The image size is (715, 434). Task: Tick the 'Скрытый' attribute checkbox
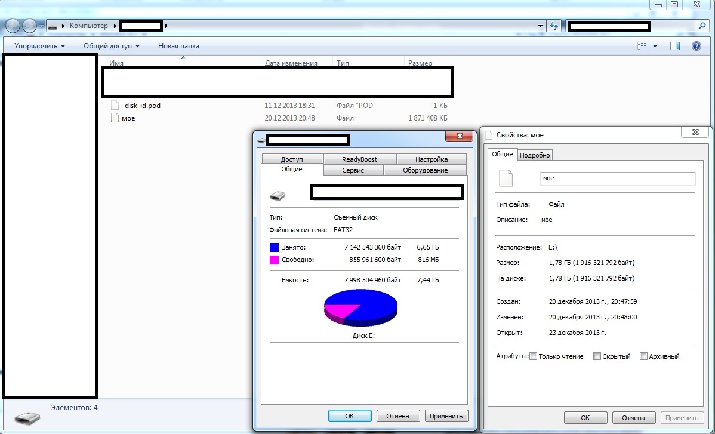click(x=597, y=356)
